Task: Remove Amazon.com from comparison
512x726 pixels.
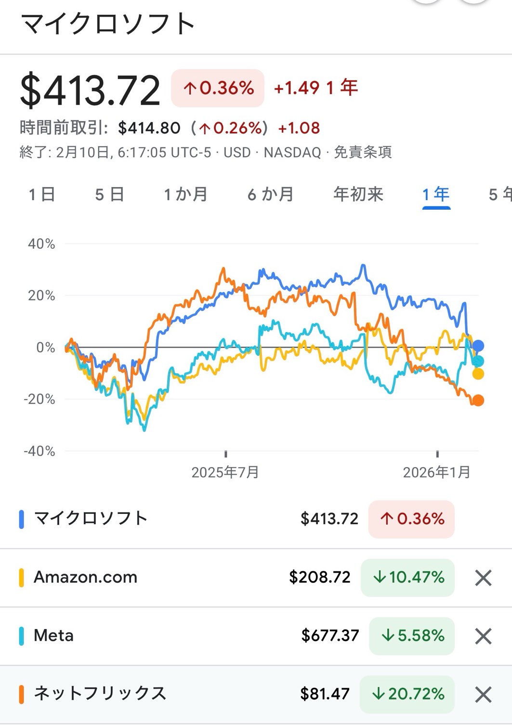Action: [x=483, y=578]
